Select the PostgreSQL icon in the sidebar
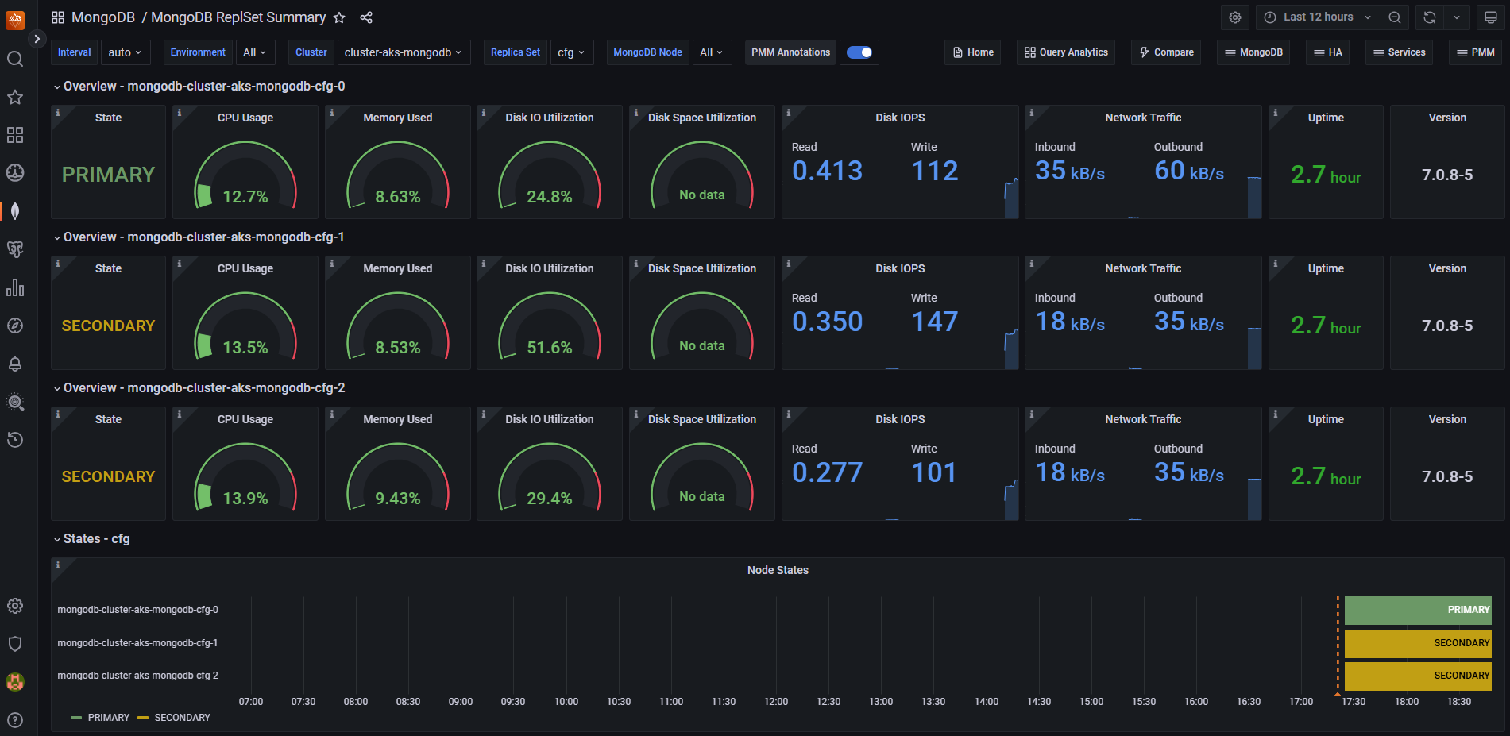The image size is (1510, 736). pyautogui.click(x=15, y=249)
